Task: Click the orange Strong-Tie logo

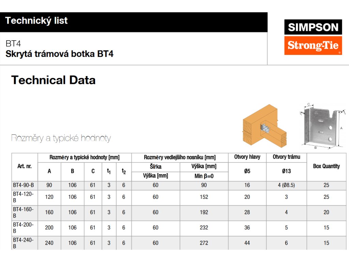Action: 313,45
